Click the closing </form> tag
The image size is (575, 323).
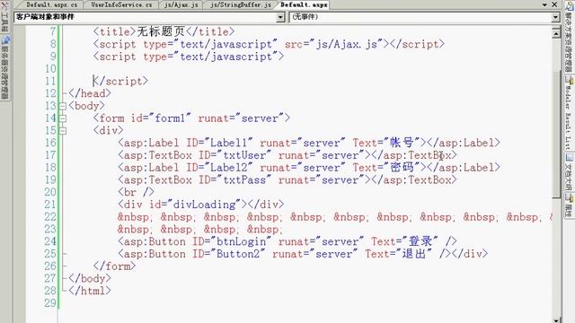tap(114, 266)
